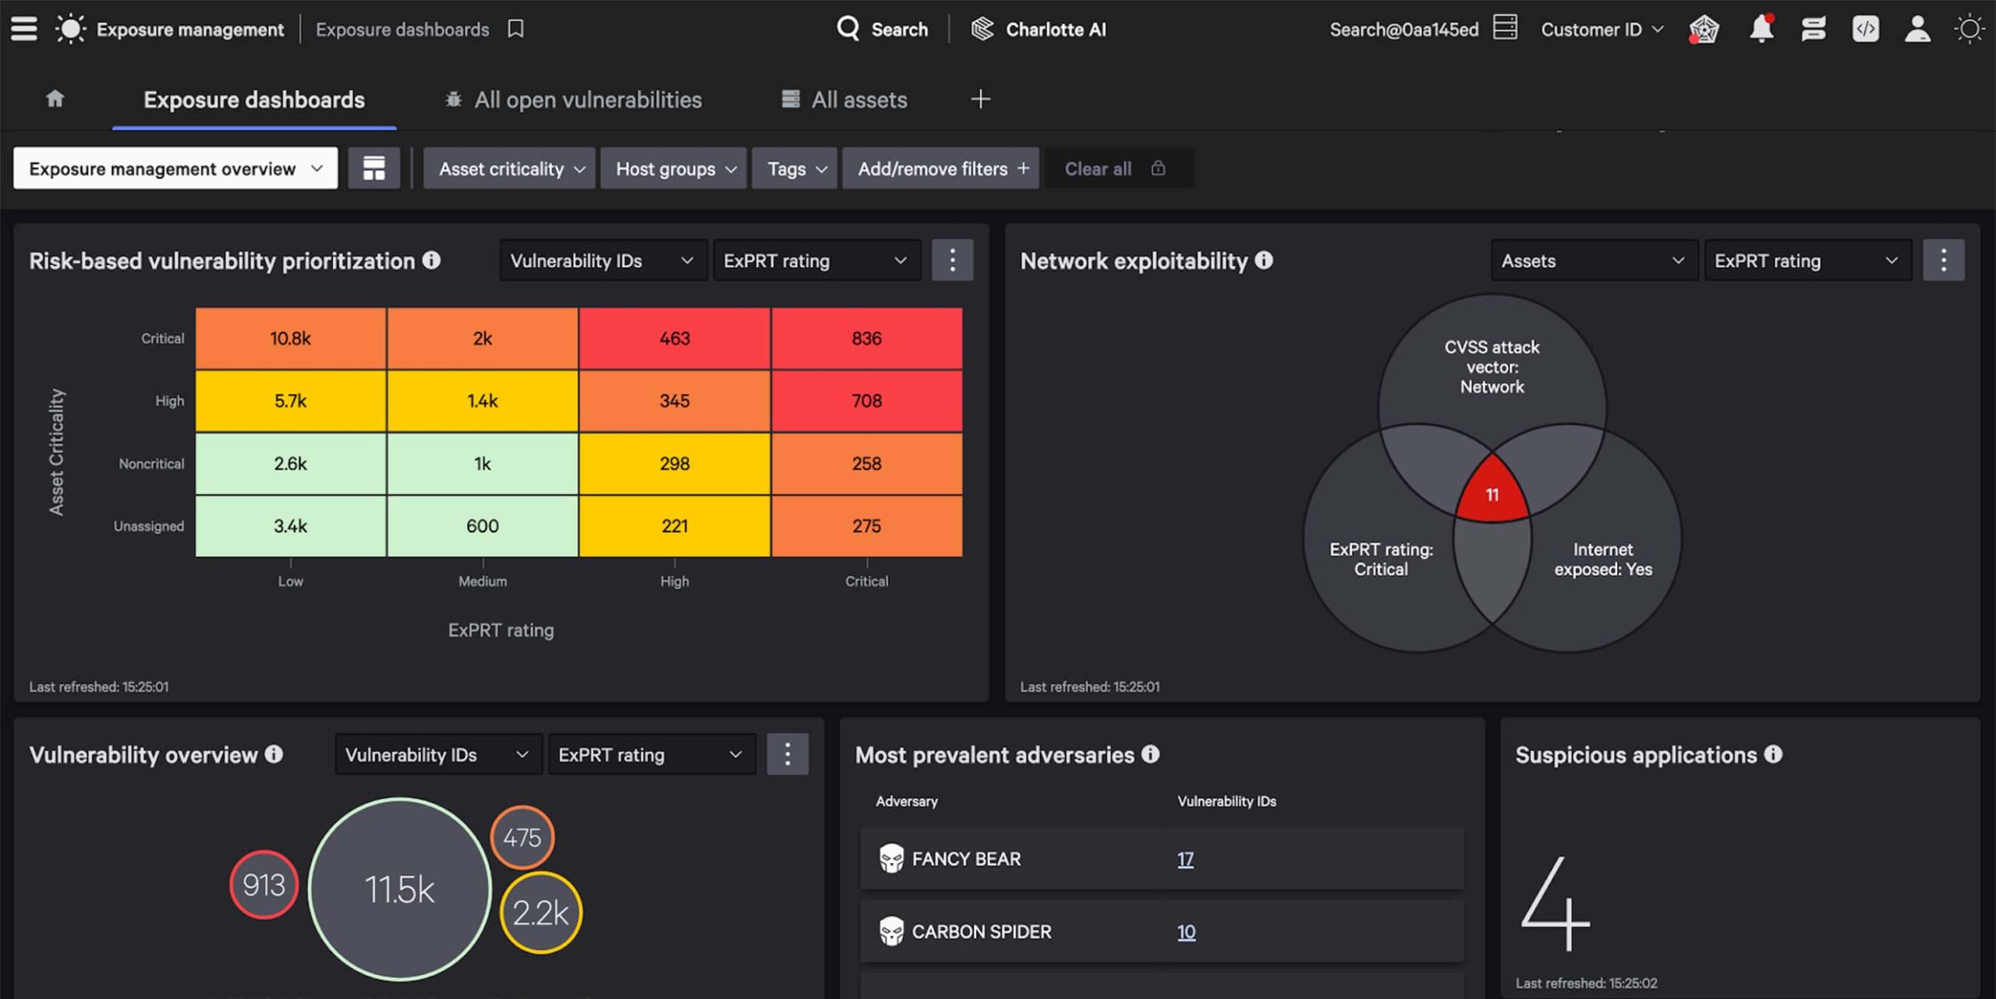Image resolution: width=1996 pixels, height=999 pixels.
Task: Expand the Tags filter
Action: coord(795,168)
